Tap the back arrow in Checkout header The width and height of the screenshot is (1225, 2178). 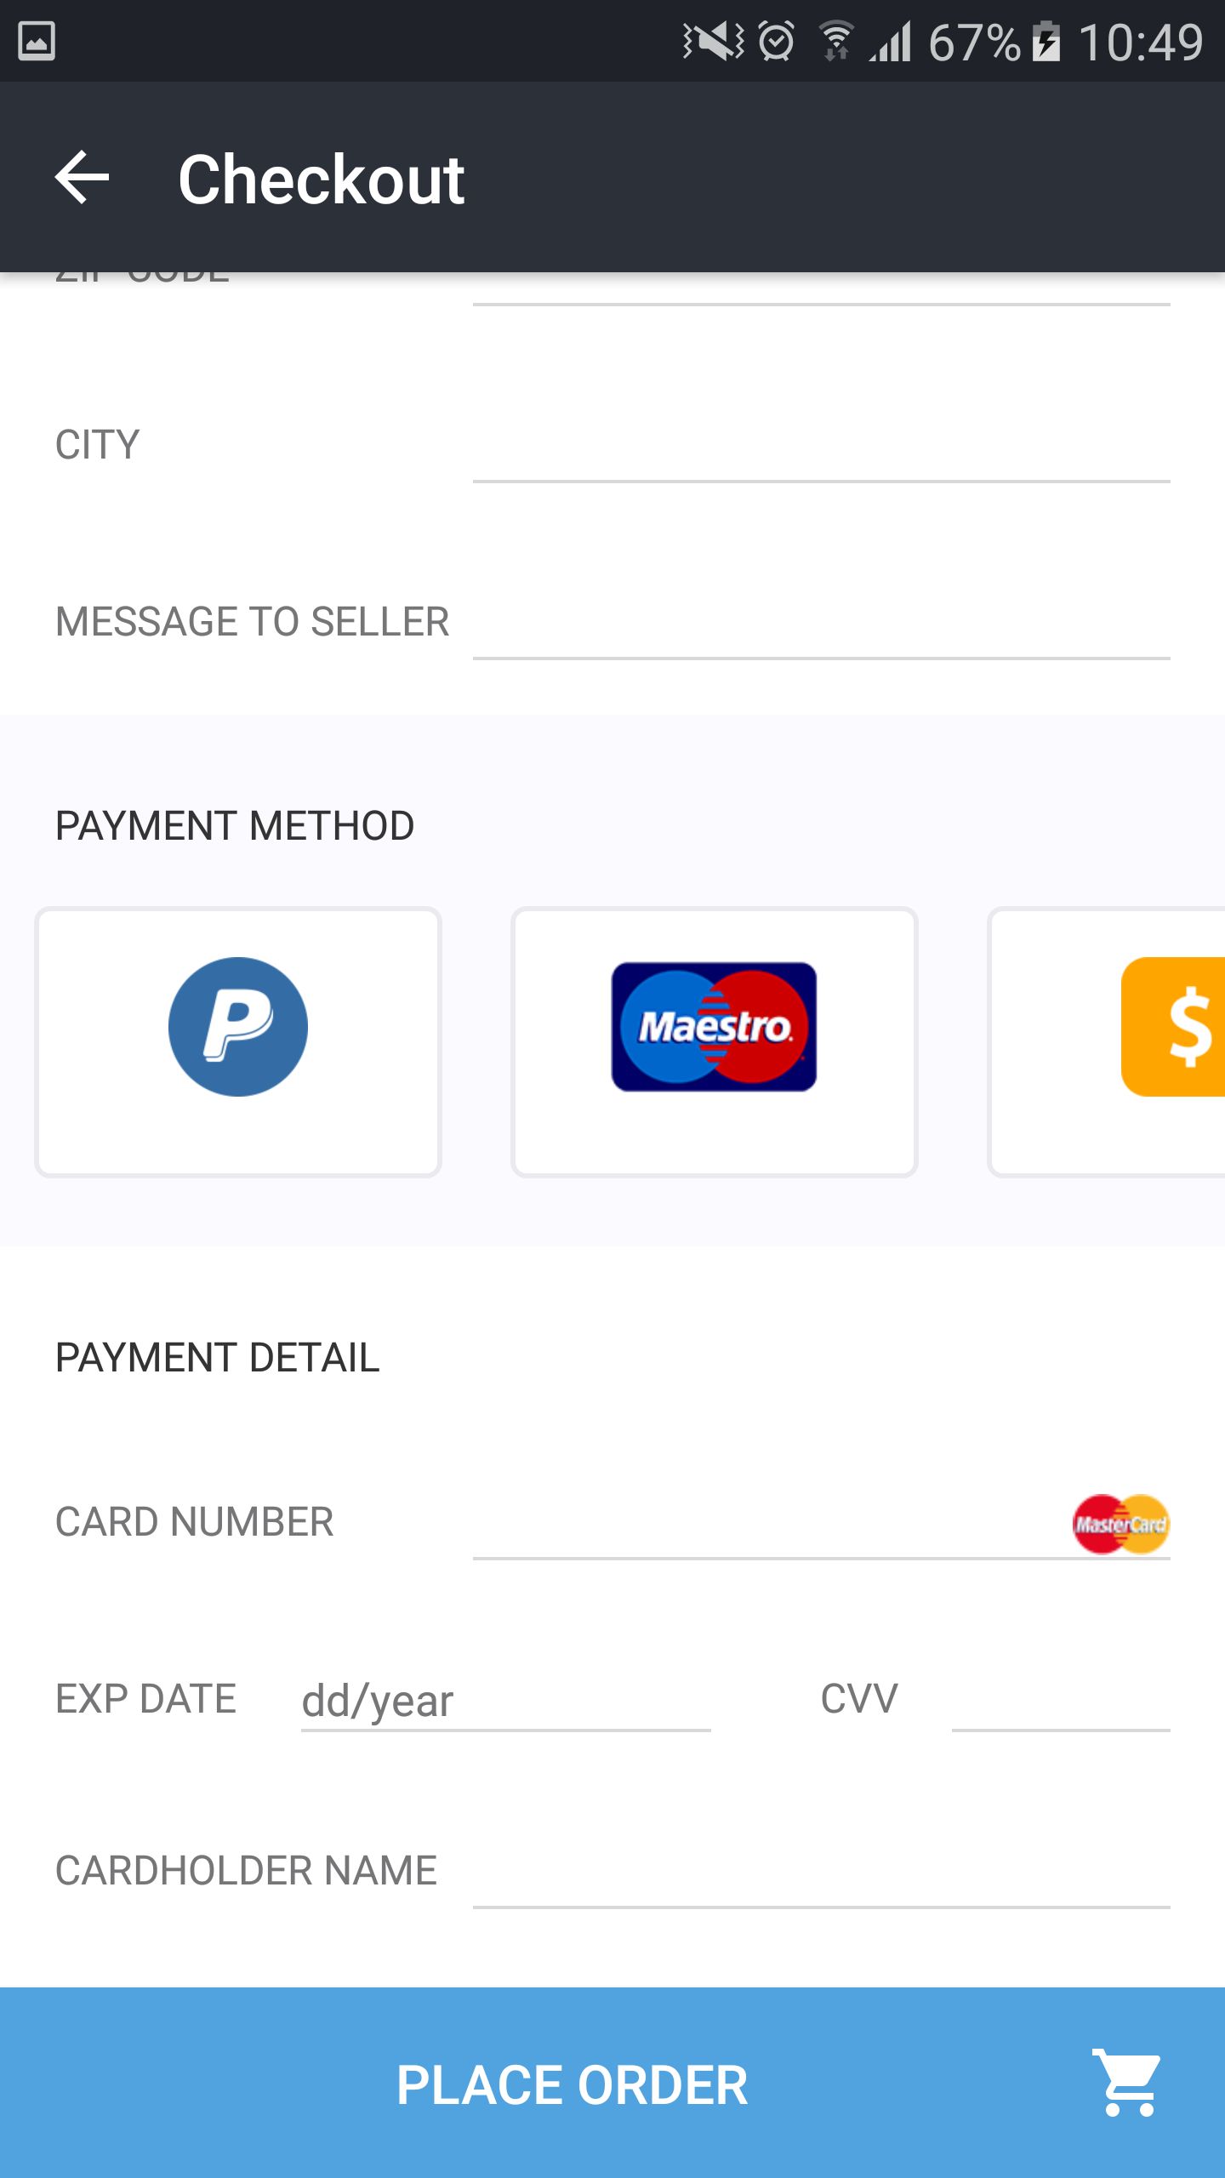pyautogui.click(x=83, y=178)
